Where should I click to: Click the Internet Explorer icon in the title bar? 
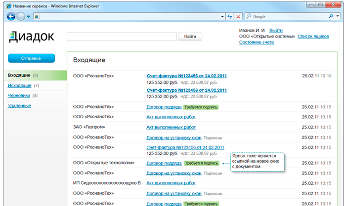(x=8, y=6)
